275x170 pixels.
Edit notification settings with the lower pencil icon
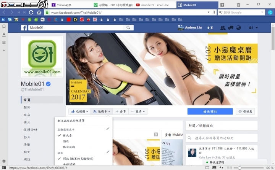click(108, 152)
